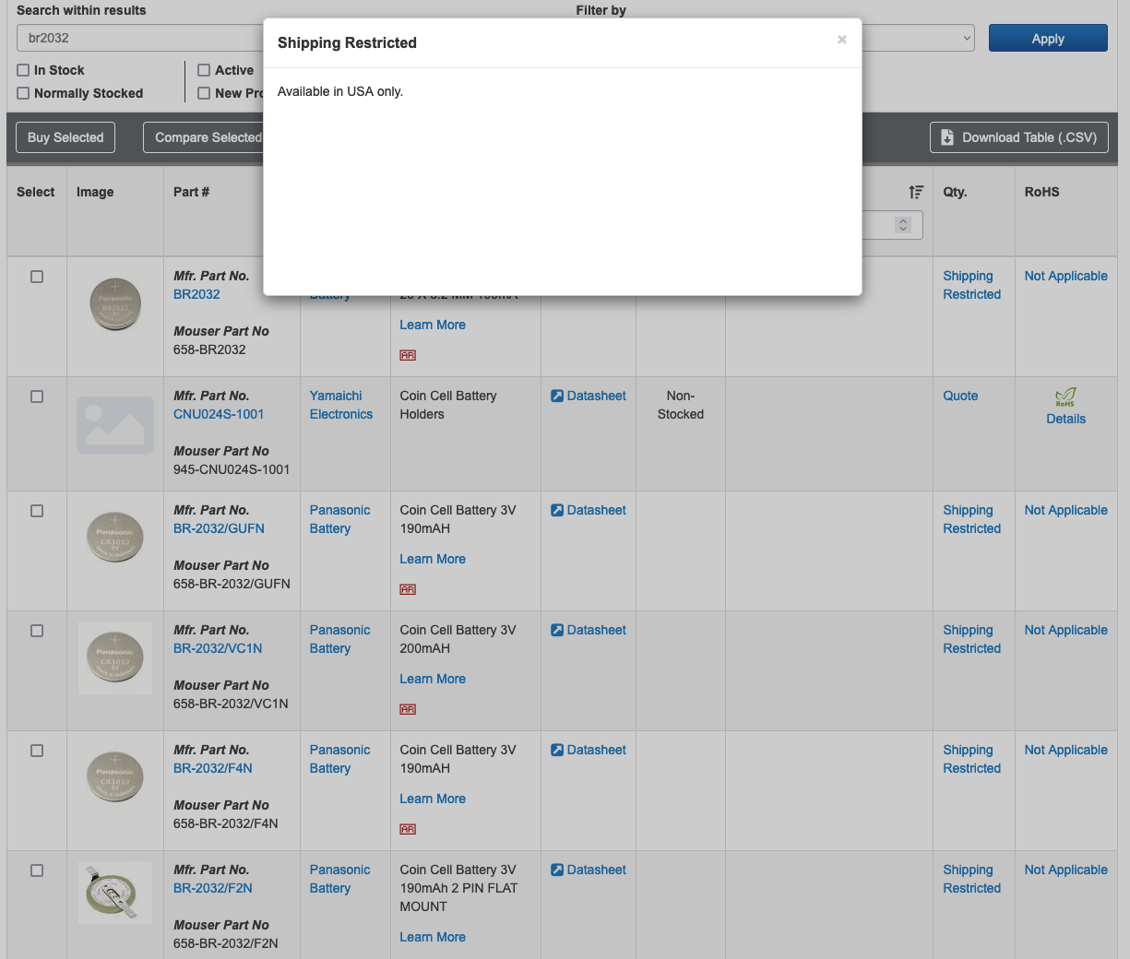1130x959 pixels.
Task: Open the BR2032 part link
Action: pos(196,294)
